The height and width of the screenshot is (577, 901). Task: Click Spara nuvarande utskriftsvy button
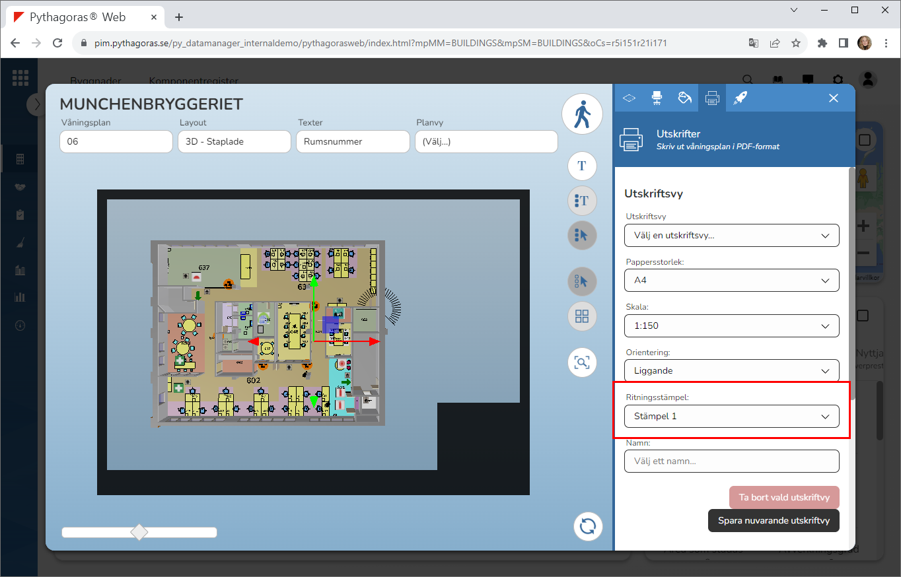pyautogui.click(x=773, y=520)
